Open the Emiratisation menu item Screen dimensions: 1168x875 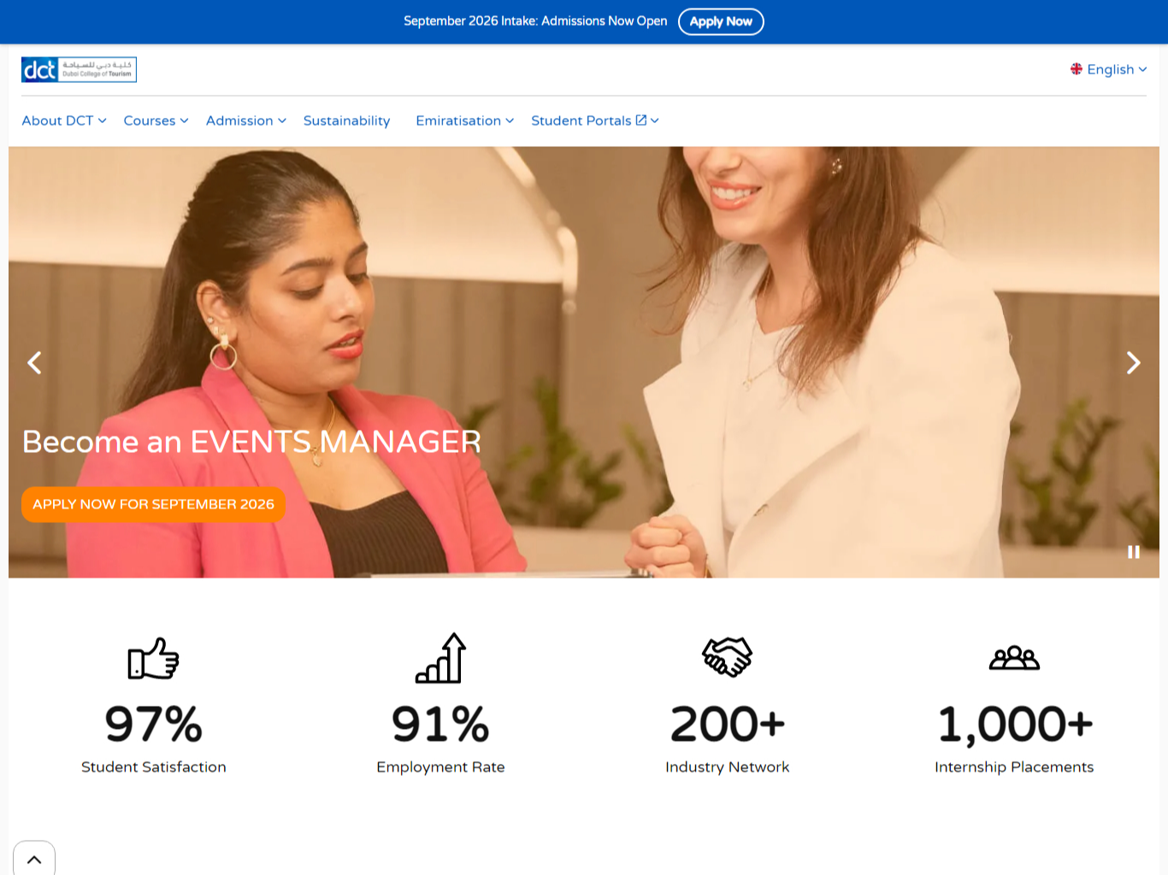[464, 120]
